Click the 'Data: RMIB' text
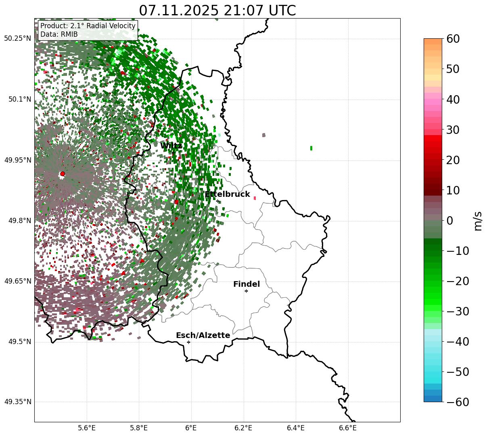 tap(59, 35)
